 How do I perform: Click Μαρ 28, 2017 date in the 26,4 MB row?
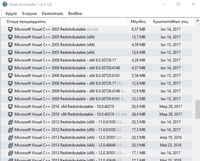[x=171, y=114]
